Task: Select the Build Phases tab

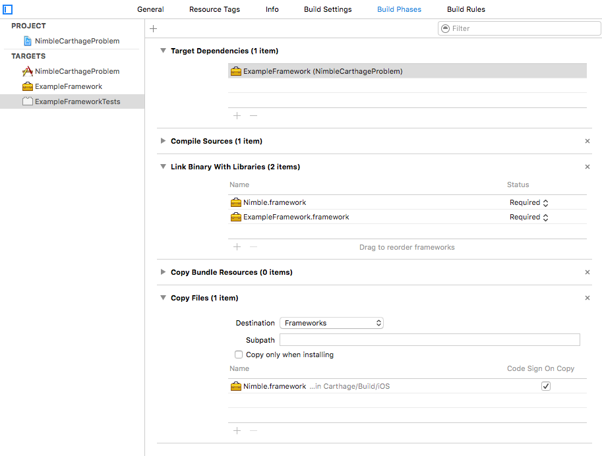Action: point(399,9)
